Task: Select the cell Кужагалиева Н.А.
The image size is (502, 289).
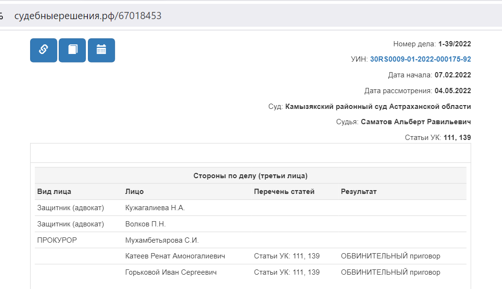Action: tap(155, 208)
